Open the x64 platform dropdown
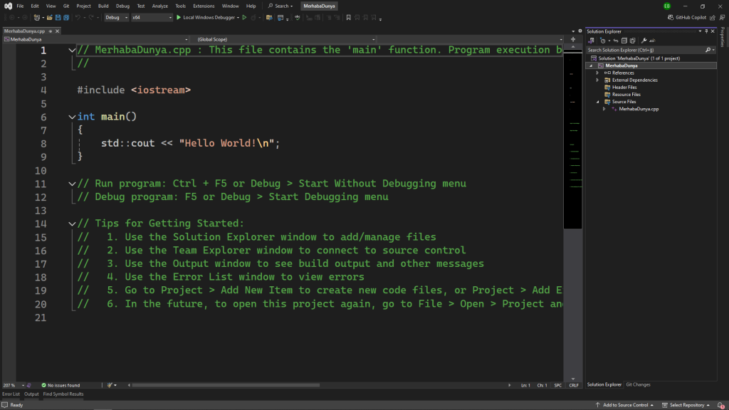This screenshot has width=729, height=410. coord(152,17)
